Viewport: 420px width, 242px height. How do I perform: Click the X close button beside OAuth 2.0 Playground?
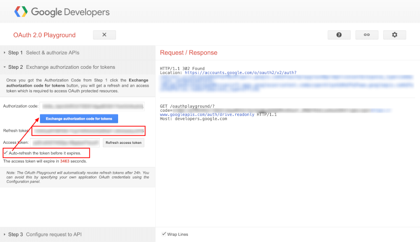(104, 35)
